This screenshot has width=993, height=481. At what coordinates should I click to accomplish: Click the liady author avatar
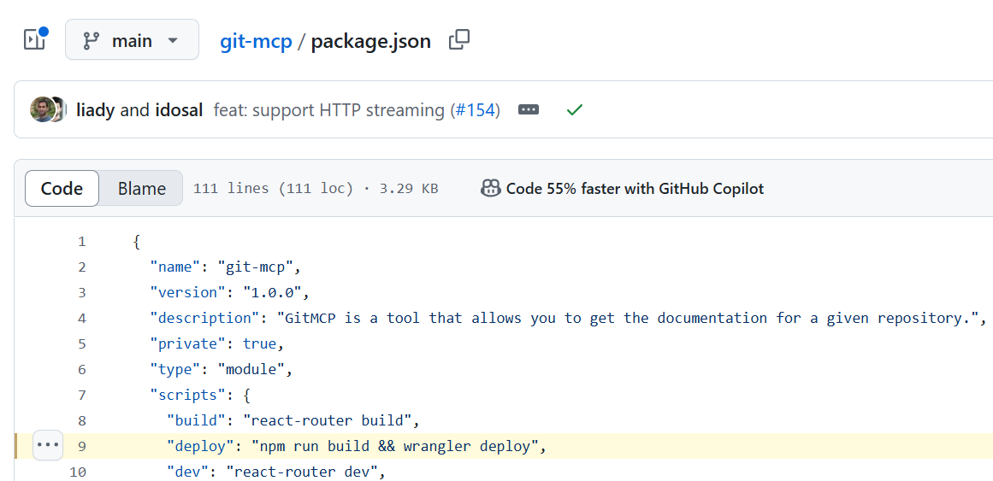click(42, 109)
